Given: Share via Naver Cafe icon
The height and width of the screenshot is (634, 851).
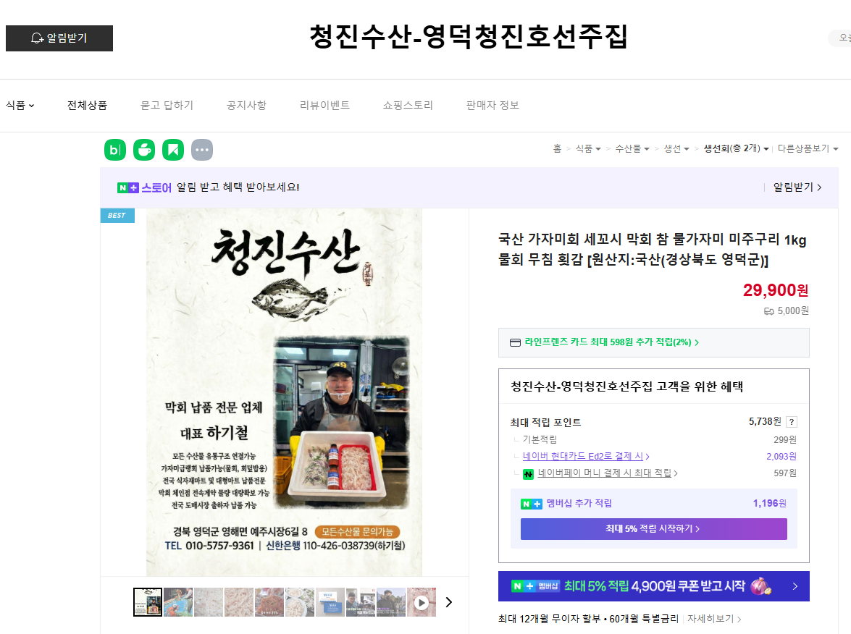Looking at the screenshot, I should (144, 150).
